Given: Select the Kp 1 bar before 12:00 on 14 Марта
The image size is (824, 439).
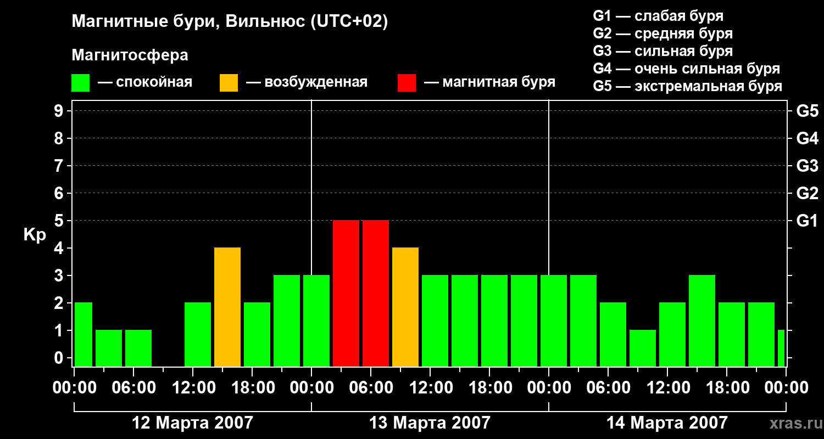Looking at the screenshot, I should click(x=643, y=348).
